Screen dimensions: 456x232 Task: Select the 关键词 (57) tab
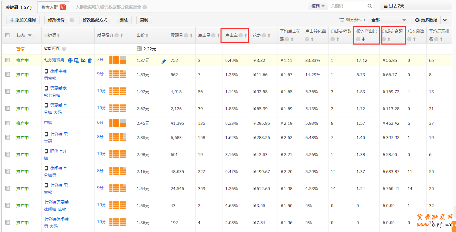pos(19,7)
